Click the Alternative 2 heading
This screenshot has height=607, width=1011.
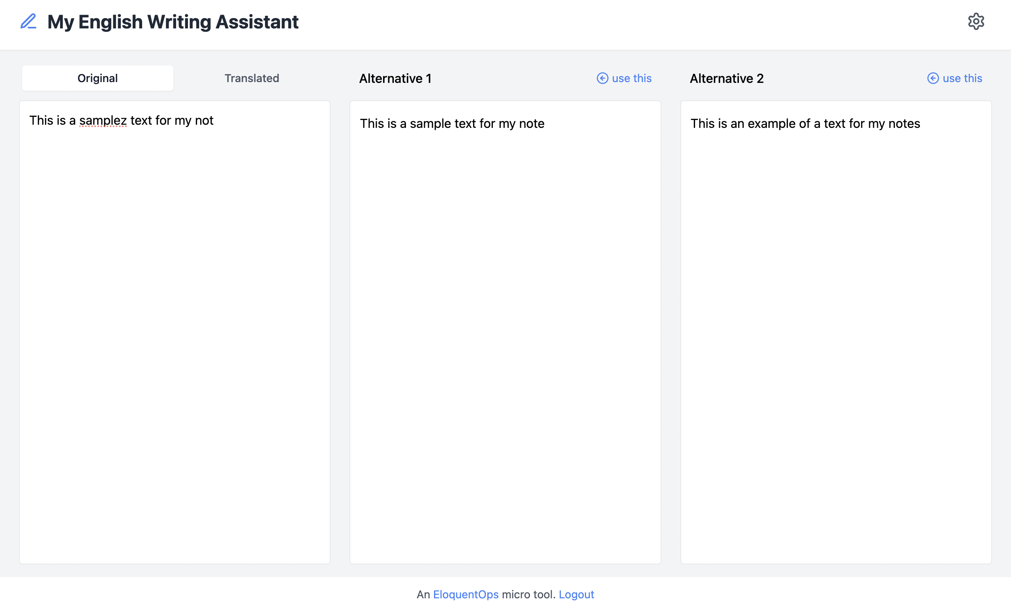[x=727, y=78]
